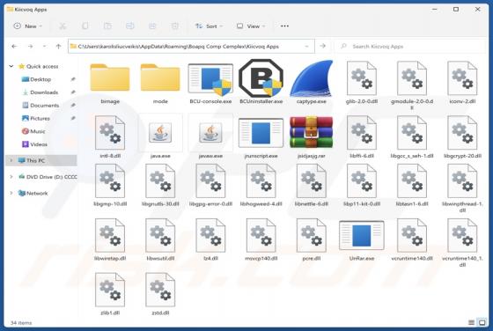Open the View options dropdown
Viewport: 493px width, 331px height.
point(251,26)
